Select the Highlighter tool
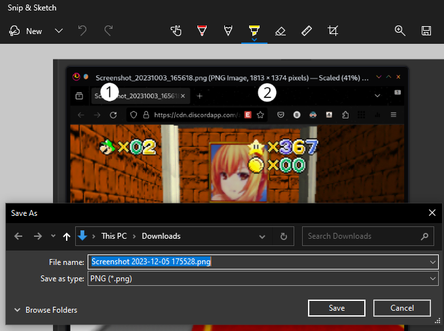This screenshot has height=331, width=444. [254, 29]
